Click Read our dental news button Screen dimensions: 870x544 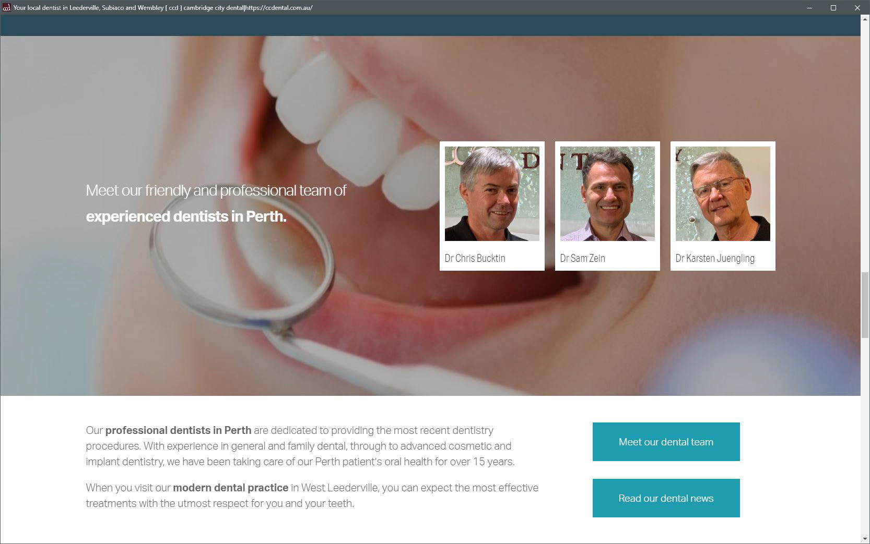click(x=666, y=498)
